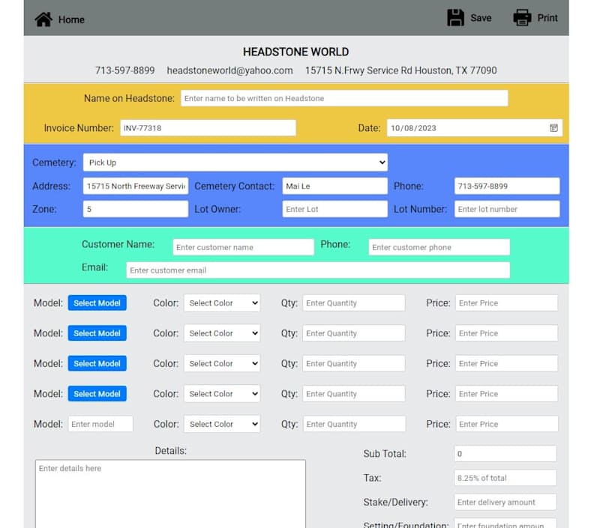
Task: Click the Houston address text in header
Action: [x=400, y=70]
